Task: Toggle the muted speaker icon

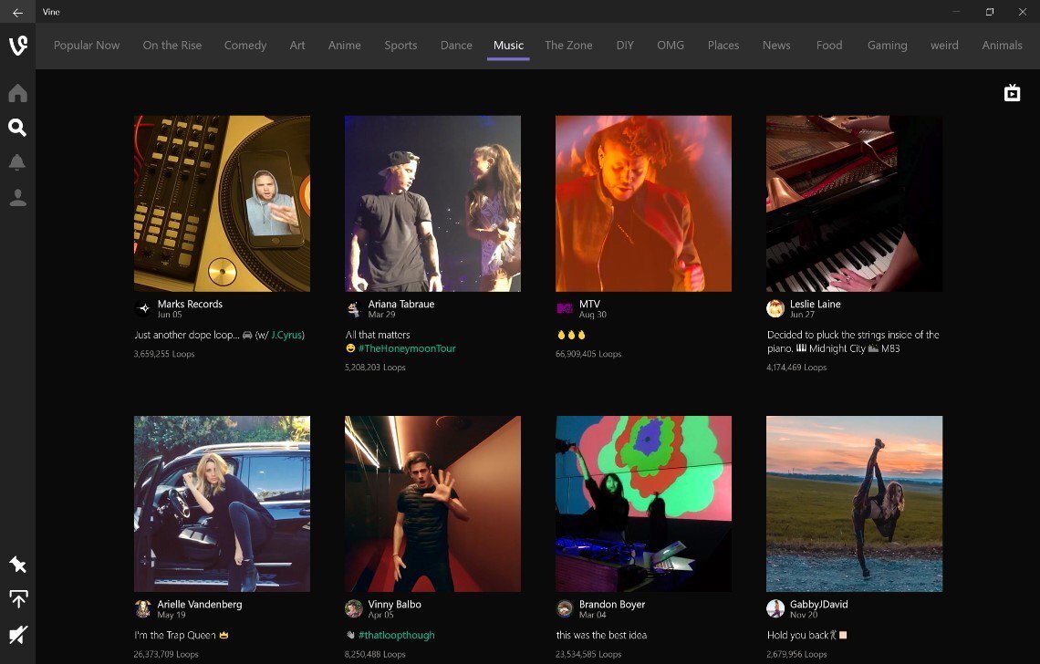Action: click(17, 634)
